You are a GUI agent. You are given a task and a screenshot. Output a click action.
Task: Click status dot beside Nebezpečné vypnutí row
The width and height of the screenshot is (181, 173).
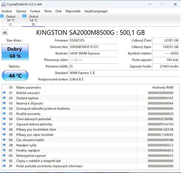point(4,155)
